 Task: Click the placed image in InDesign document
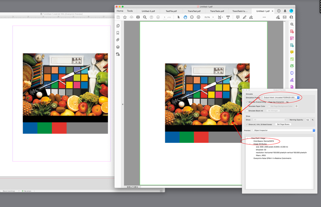click(65, 93)
